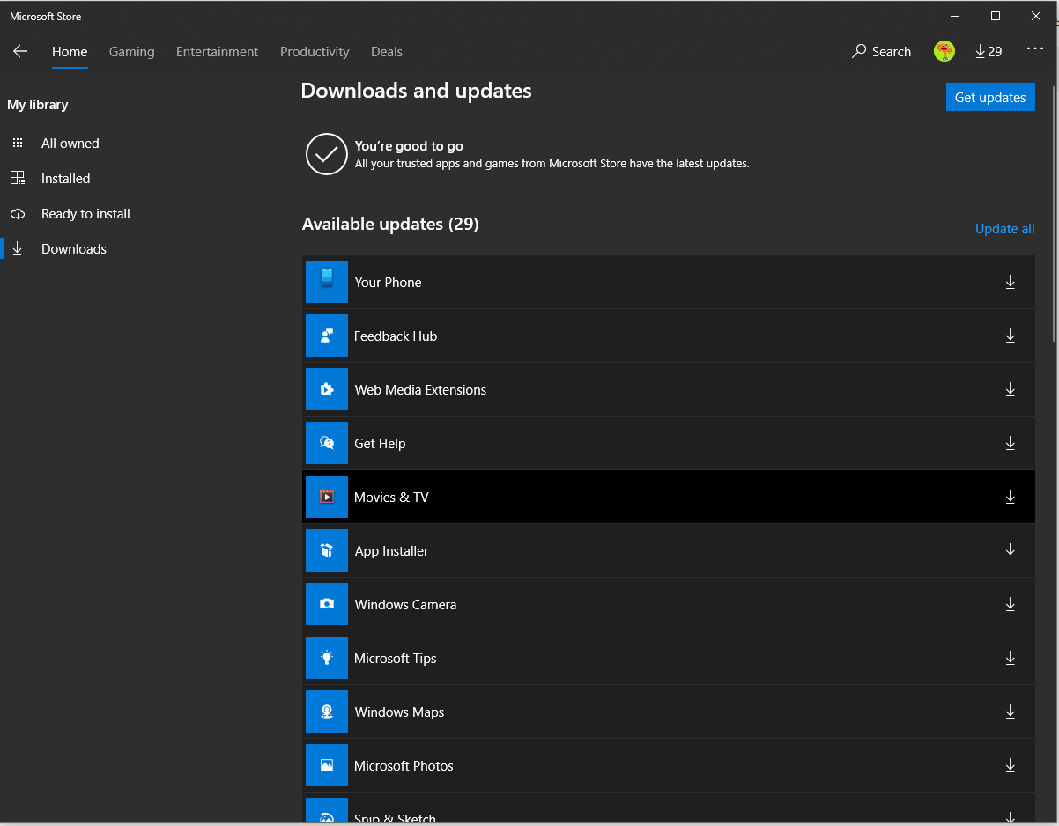Download update for Microsoft Tips
This screenshot has width=1059, height=826.
[1011, 658]
